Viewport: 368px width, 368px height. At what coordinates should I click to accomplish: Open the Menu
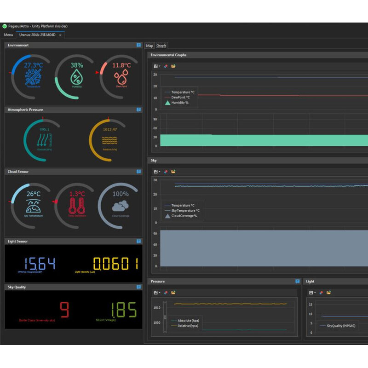coord(8,34)
